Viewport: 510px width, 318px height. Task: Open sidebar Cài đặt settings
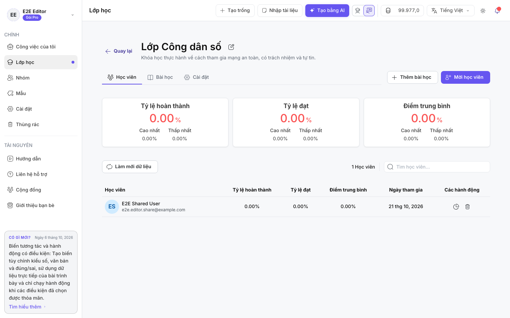click(x=41, y=109)
